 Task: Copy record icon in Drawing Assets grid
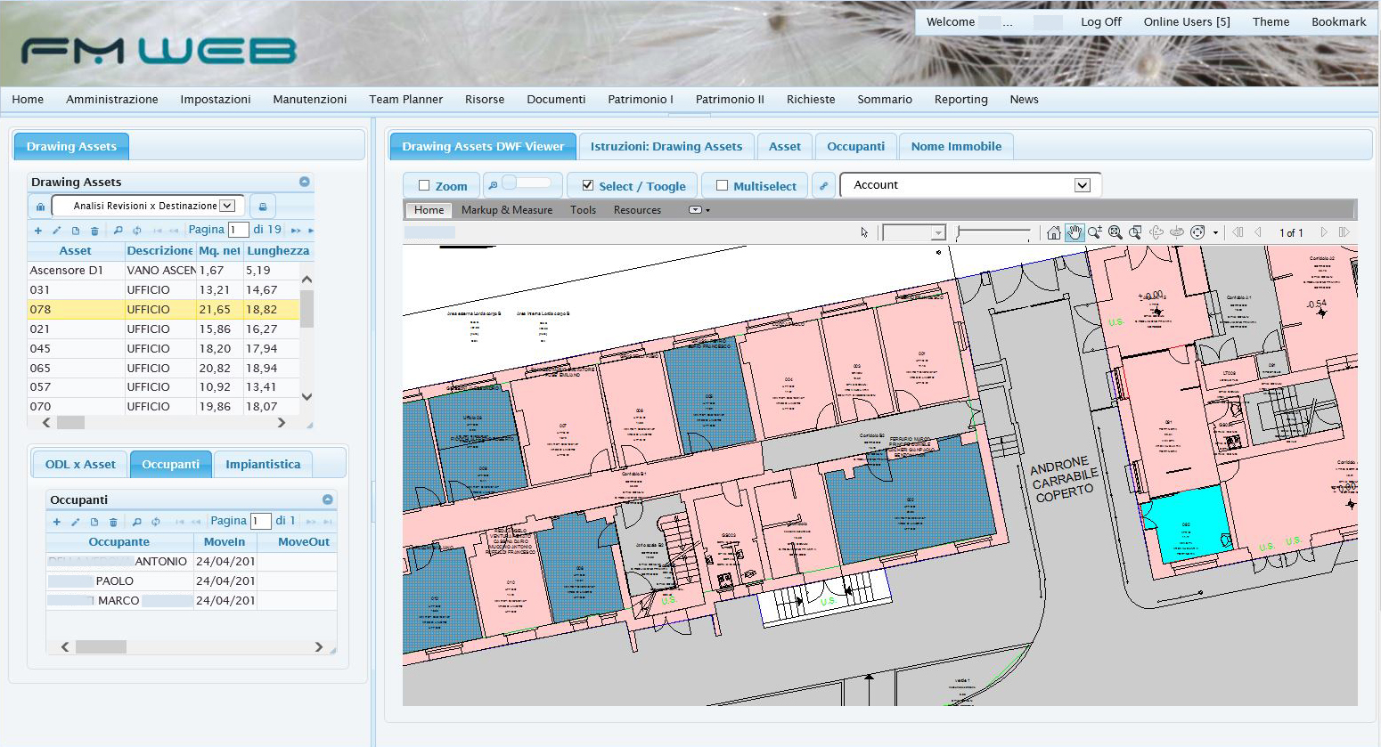pyautogui.click(x=76, y=231)
